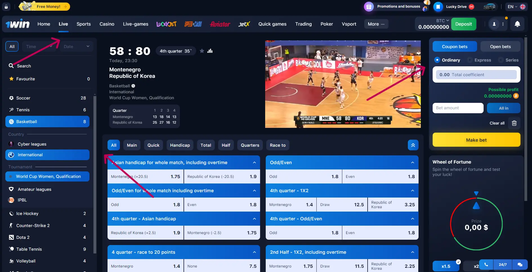The height and width of the screenshot is (272, 532).
Task: Open the Lucky Jet game icon
Action: [x=166, y=24]
